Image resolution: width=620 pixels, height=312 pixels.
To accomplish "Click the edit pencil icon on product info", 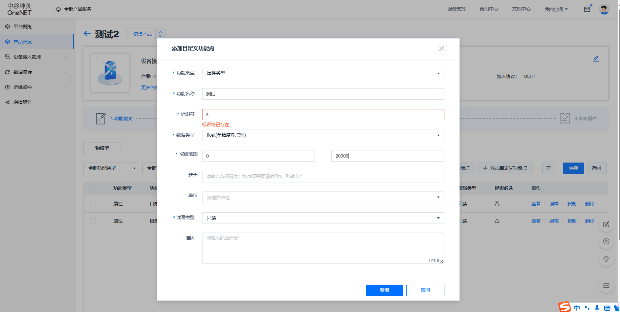I will [596, 59].
